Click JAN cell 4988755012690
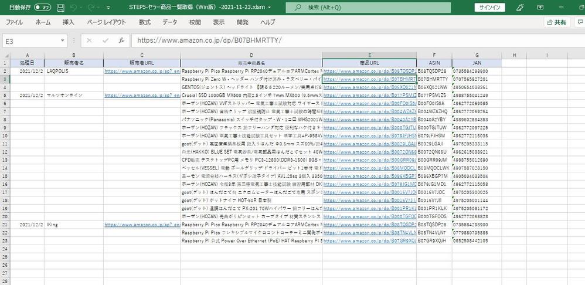This screenshot has height=285, width=585. pyautogui.click(x=477, y=160)
